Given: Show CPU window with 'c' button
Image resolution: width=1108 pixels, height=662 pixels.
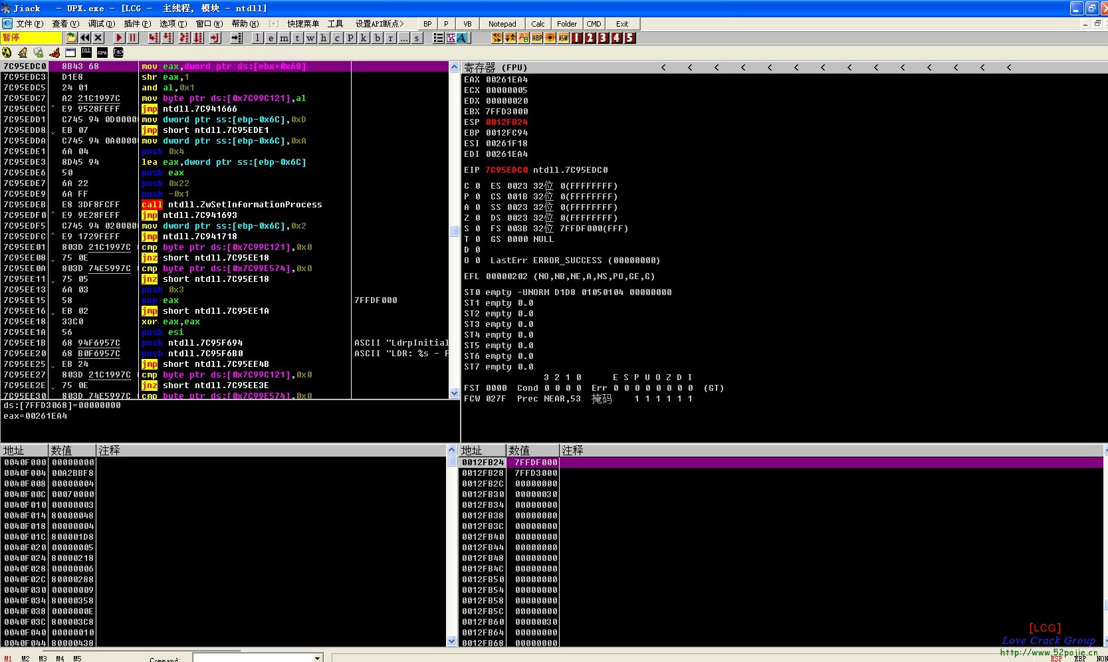Looking at the screenshot, I should (337, 38).
